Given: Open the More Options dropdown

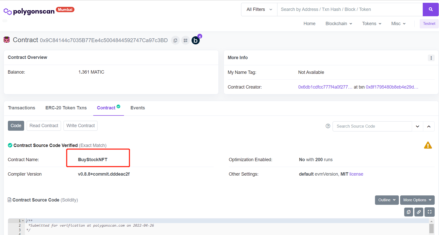Looking at the screenshot, I should [417, 200].
